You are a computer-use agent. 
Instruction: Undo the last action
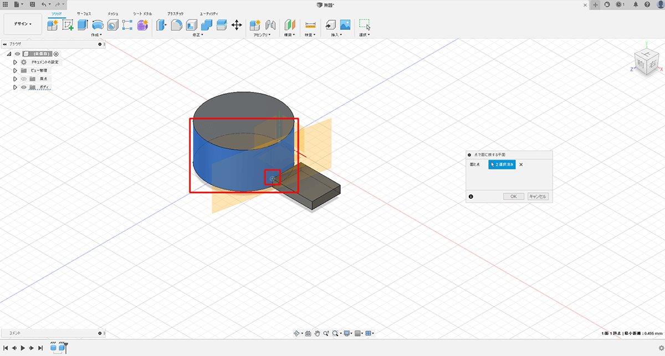click(x=44, y=4)
